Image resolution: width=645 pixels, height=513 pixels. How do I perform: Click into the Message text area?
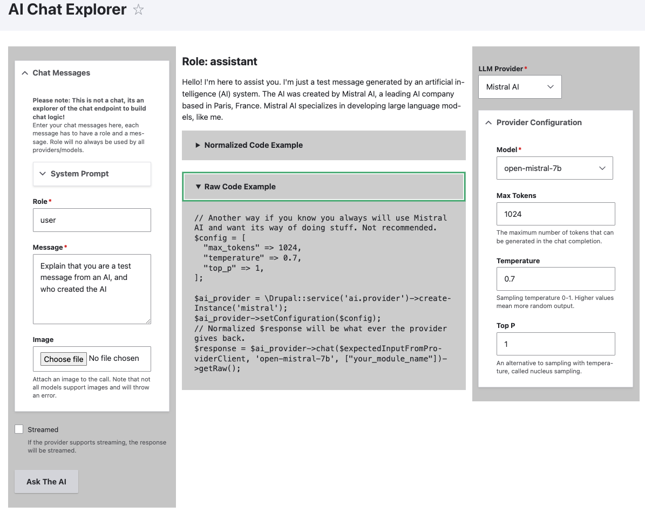click(x=92, y=289)
